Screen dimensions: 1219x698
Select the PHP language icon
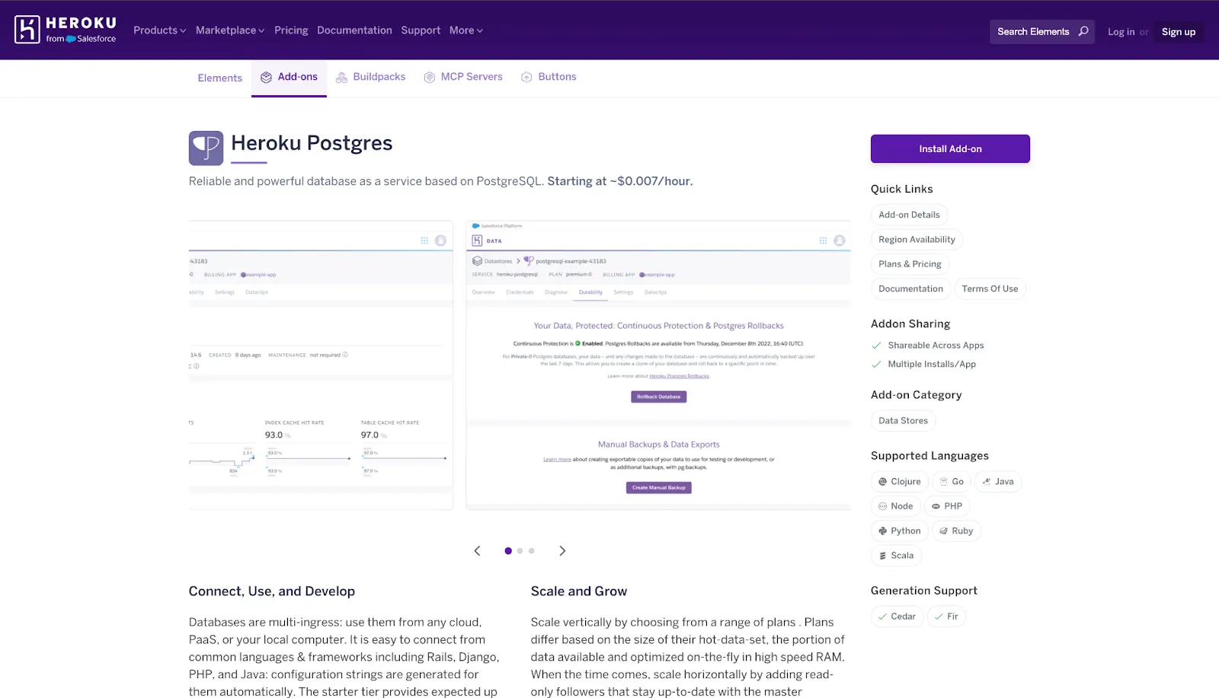[x=934, y=505]
